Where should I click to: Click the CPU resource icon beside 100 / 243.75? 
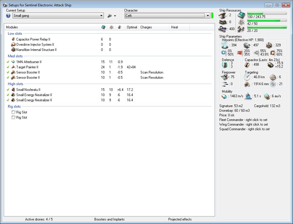point(241,15)
